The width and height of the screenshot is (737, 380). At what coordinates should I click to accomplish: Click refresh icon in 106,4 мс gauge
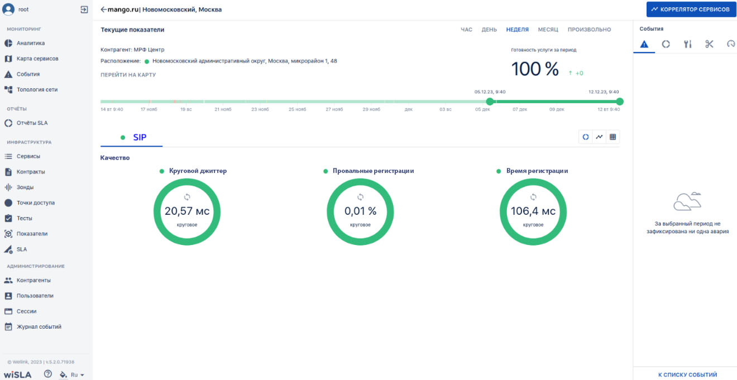click(533, 197)
